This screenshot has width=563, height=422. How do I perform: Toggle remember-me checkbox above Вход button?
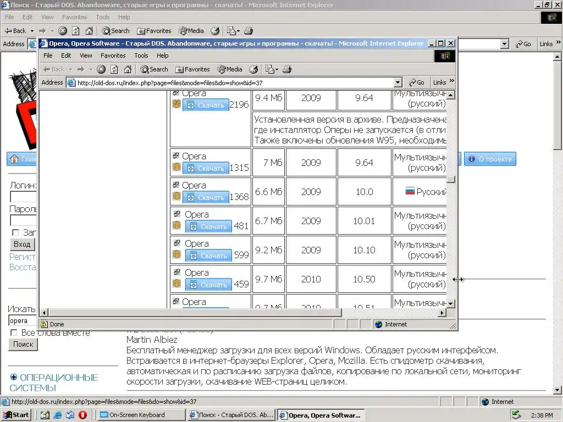coord(15,232)
